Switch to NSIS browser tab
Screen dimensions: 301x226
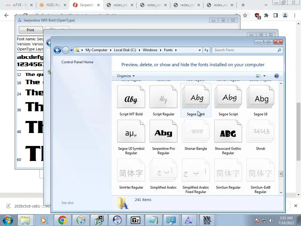coord(53,5)
